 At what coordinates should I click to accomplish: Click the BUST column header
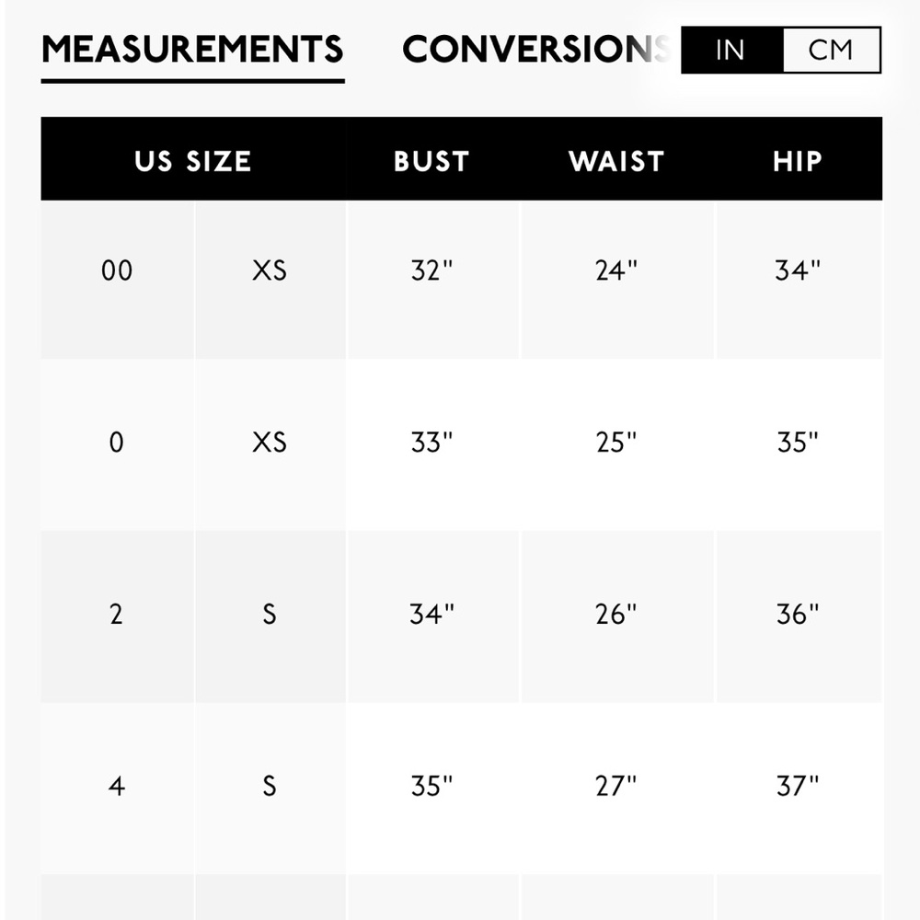click(x=431, y=161)
